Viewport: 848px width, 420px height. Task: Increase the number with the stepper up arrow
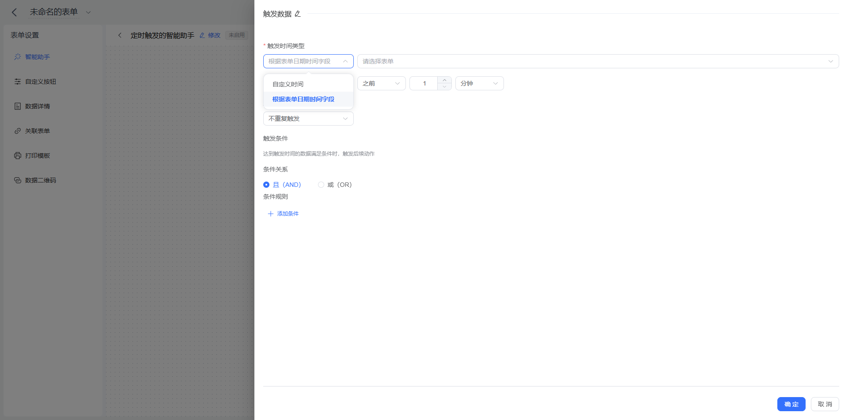[x=444, y=80]
